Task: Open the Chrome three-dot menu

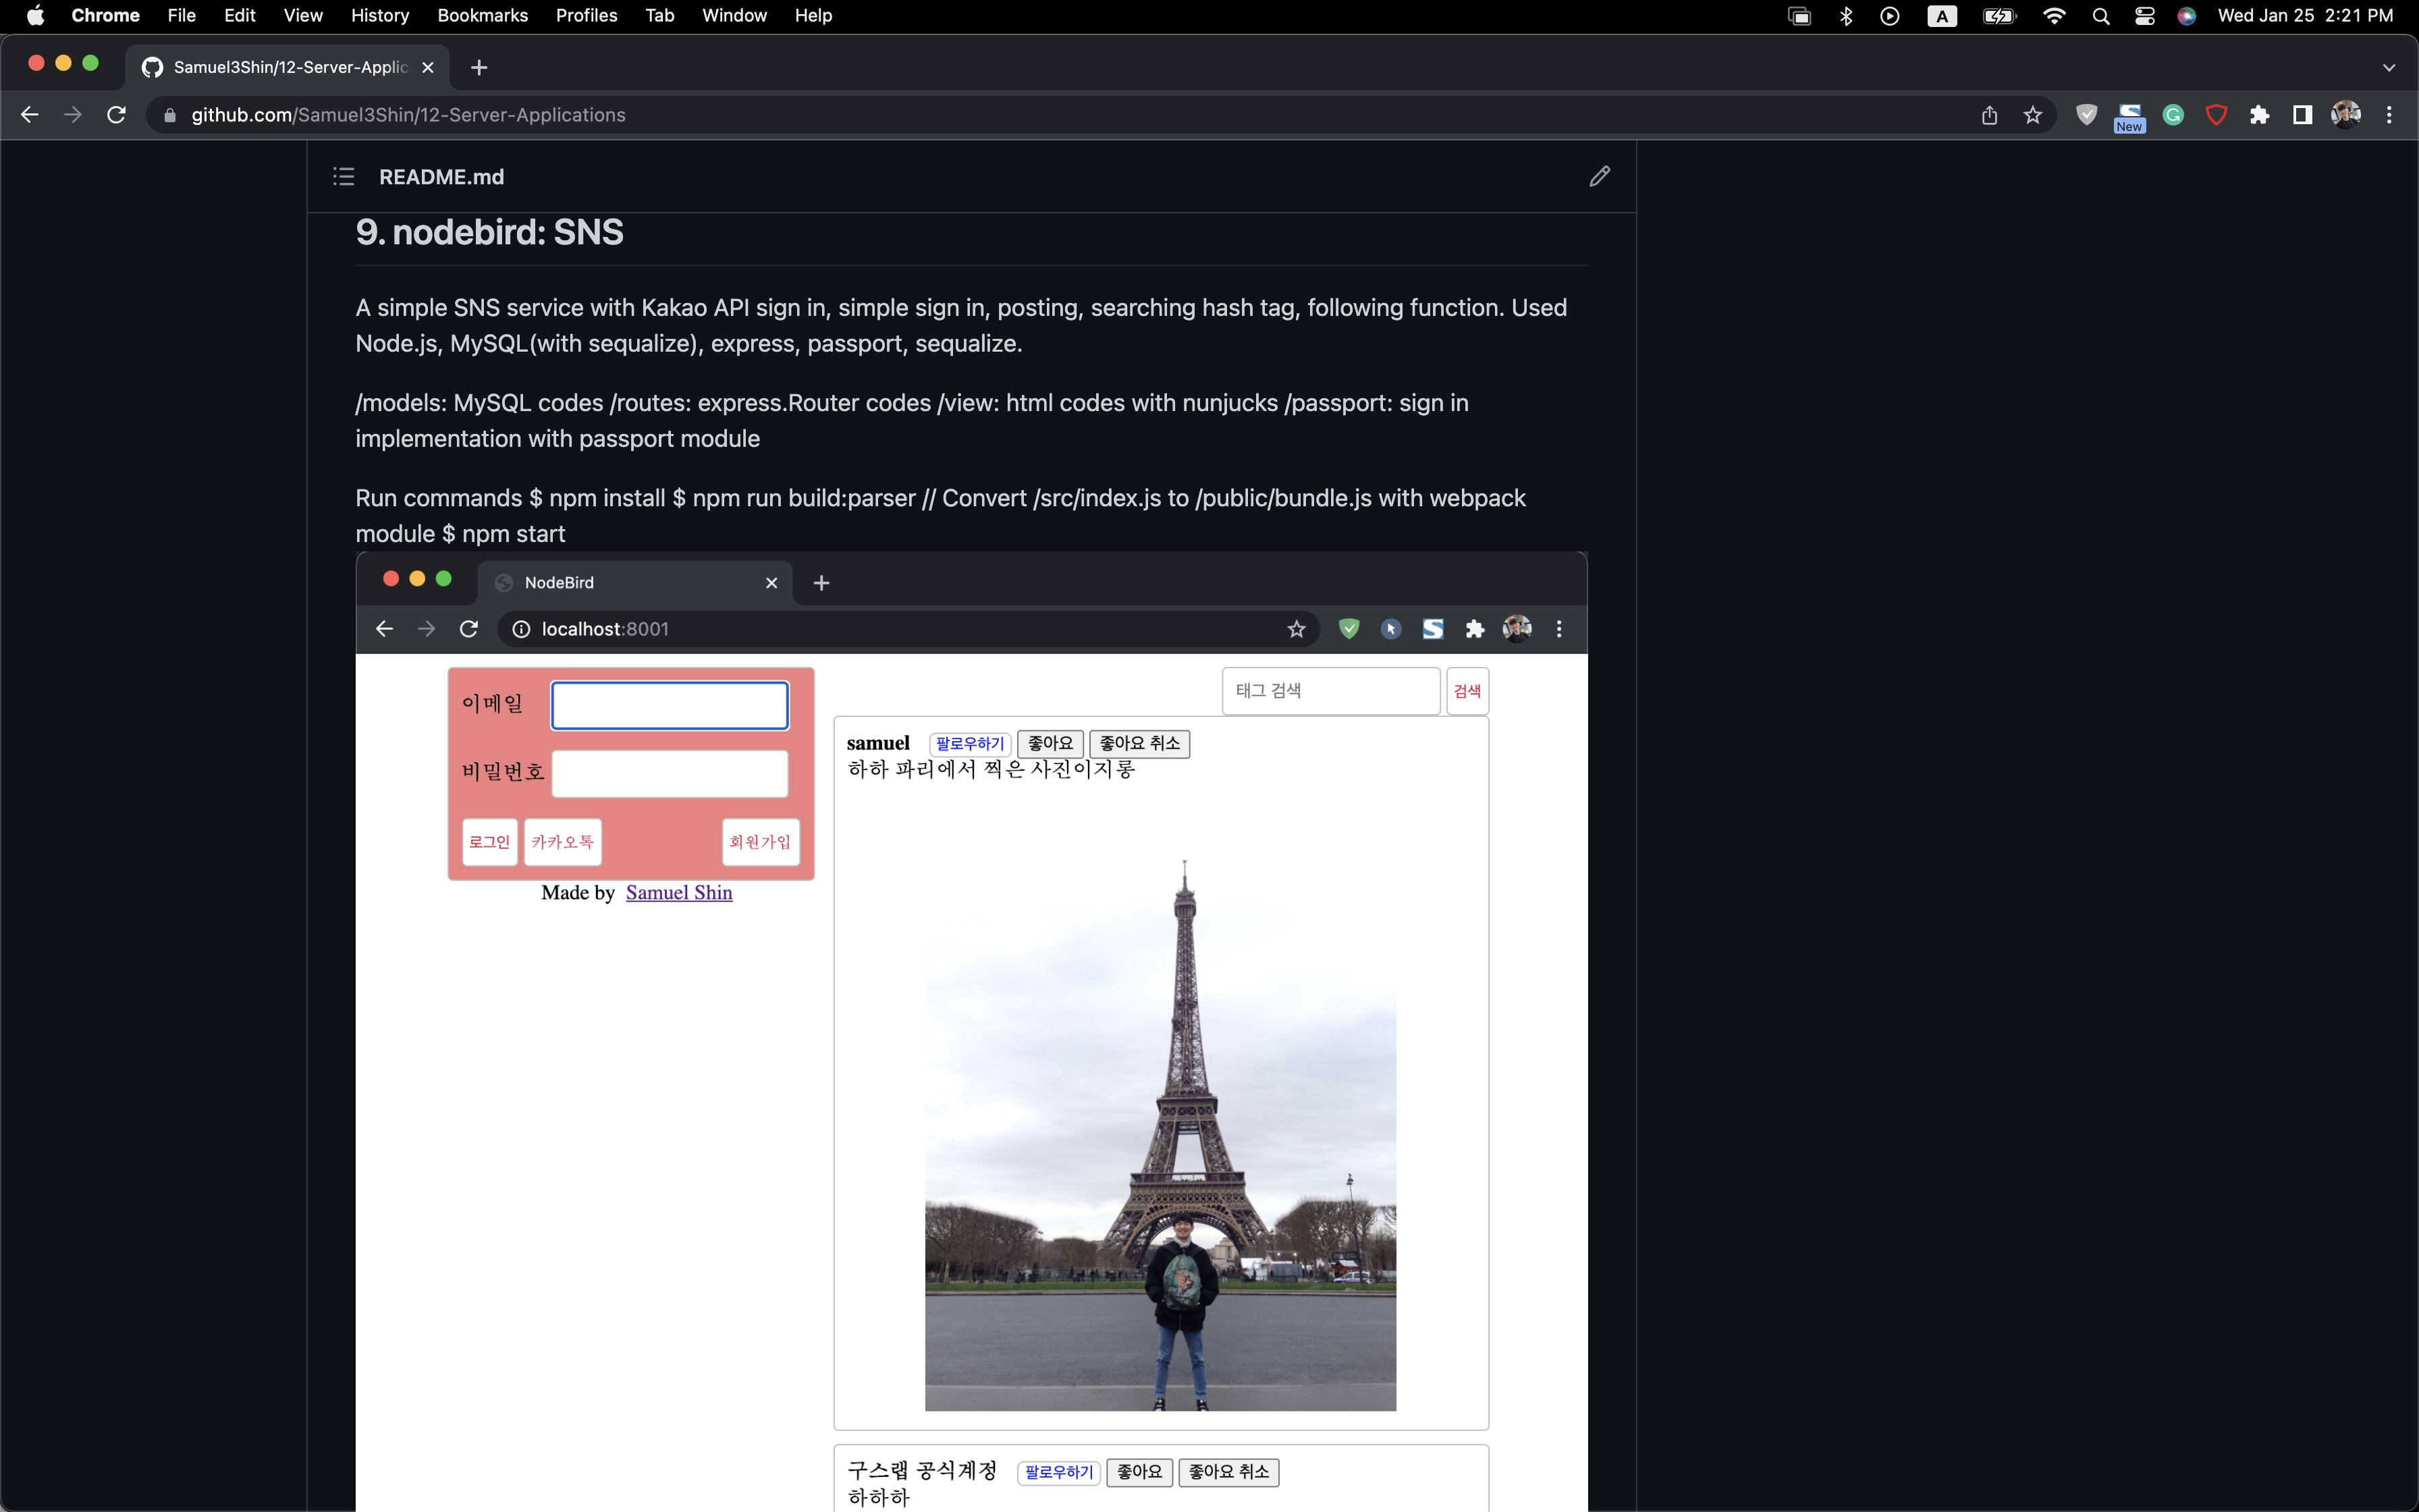Action: [x=2389, y=115]
